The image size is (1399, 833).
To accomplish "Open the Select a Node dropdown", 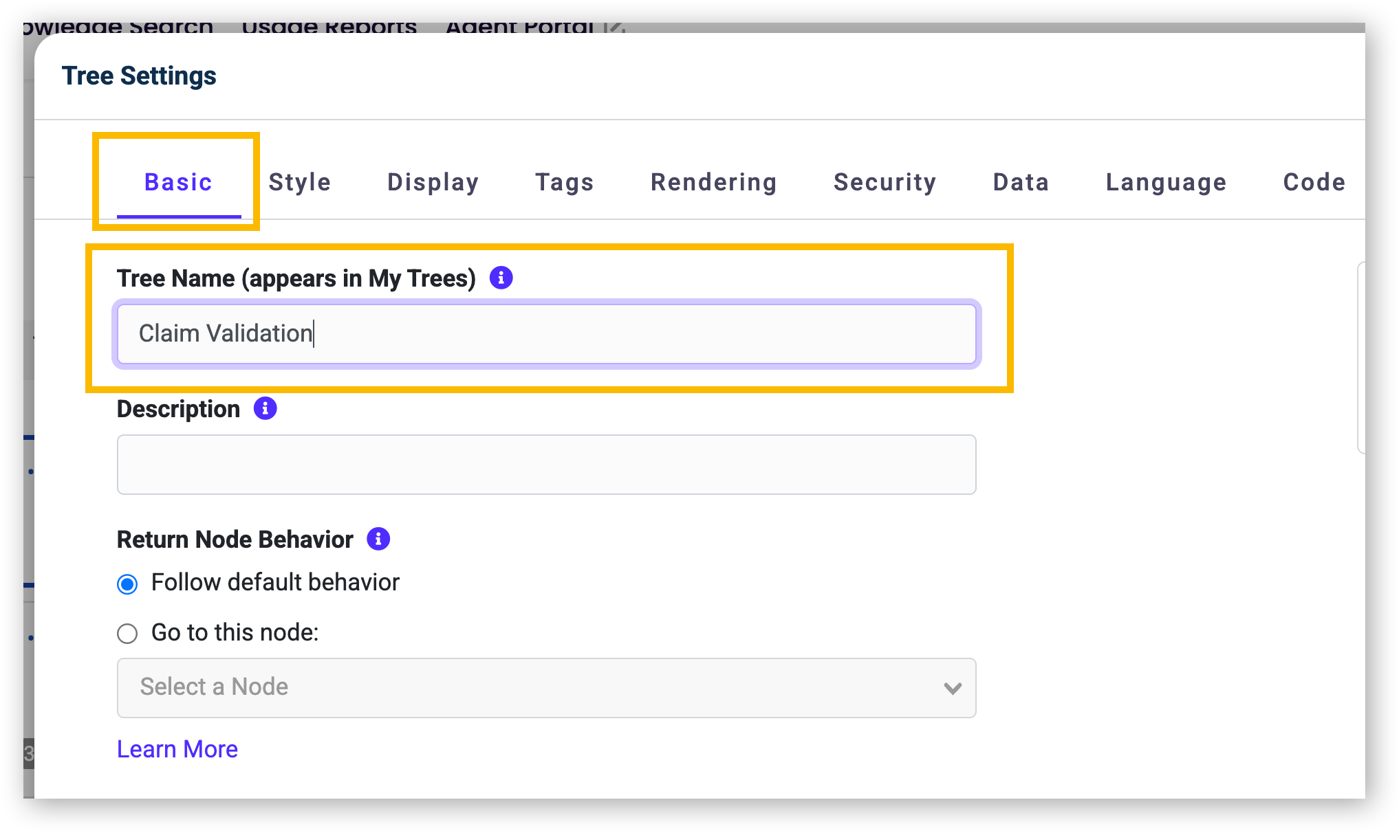I will [547, 688].
